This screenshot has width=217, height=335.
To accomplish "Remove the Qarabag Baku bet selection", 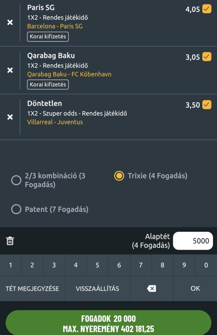I will (x=10, y=70).
